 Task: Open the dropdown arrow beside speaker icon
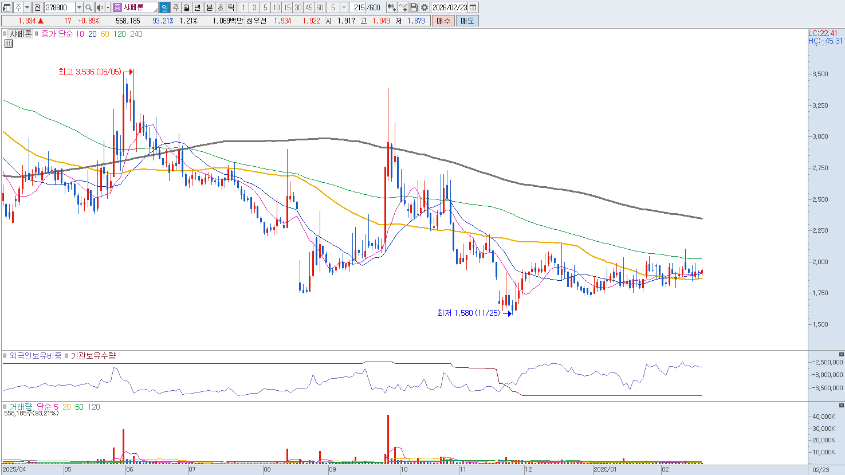(108, 7)
